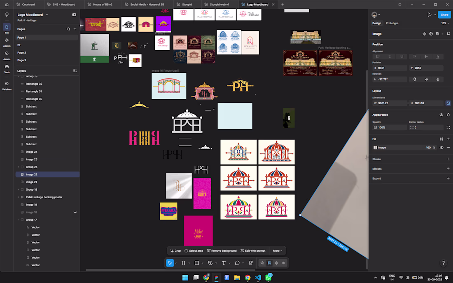Viewport: 453px width, 283px height.
Task: Select the Text tool in bottom toolbar
Action: [x=224, y=263]
